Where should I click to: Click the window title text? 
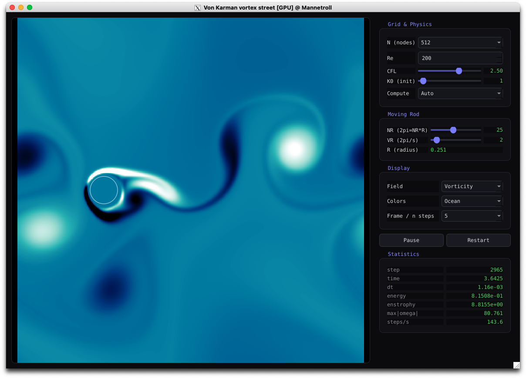(268, 8)
